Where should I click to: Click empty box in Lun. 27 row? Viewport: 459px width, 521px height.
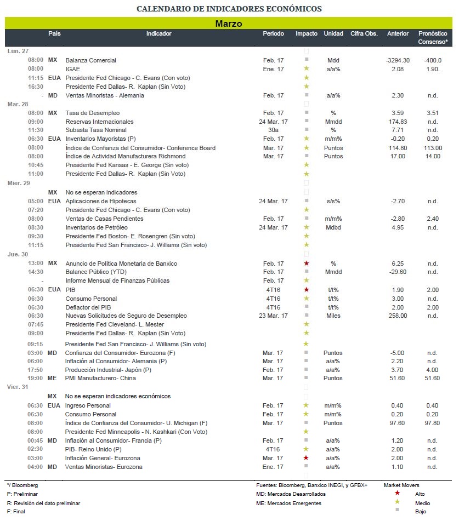pyautogui.click(x=307, y=51)
